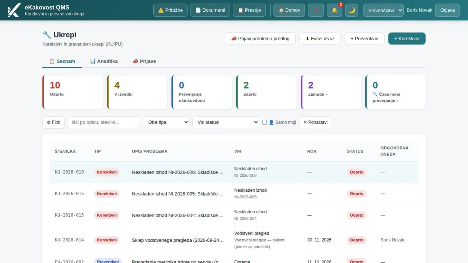468x263 pixels.
Task: Export the list with Excel izvoz
Action: (320, 39)
